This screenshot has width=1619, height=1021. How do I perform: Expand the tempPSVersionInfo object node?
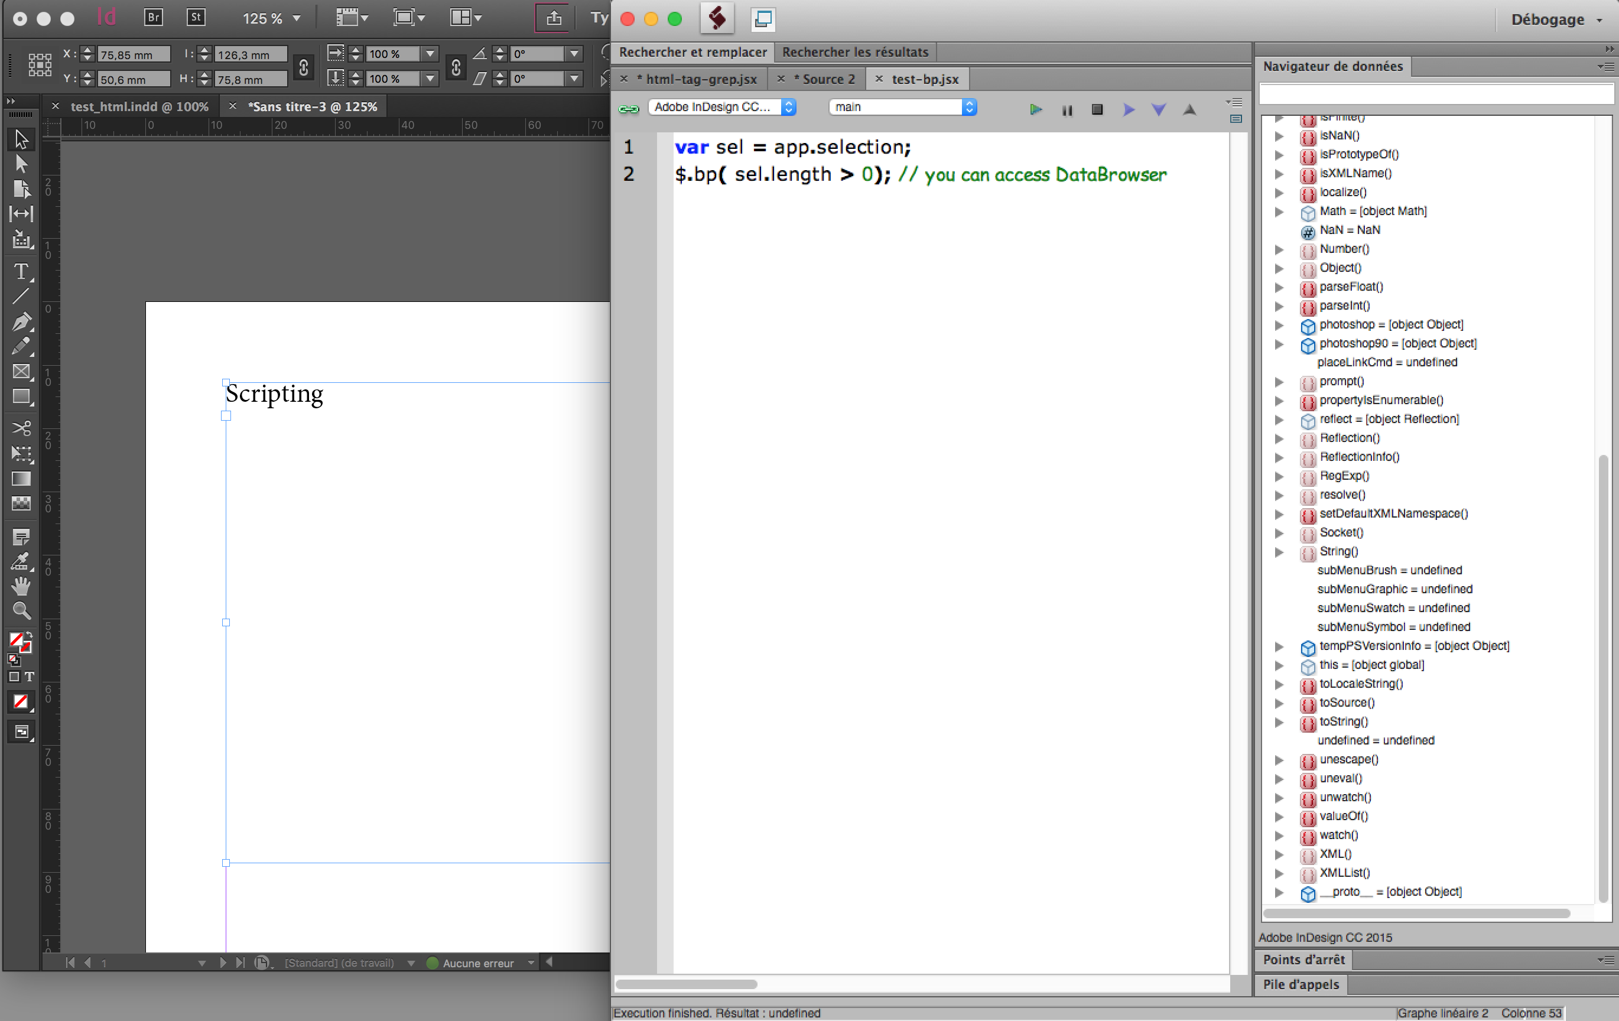click(x=1279, y=646)
